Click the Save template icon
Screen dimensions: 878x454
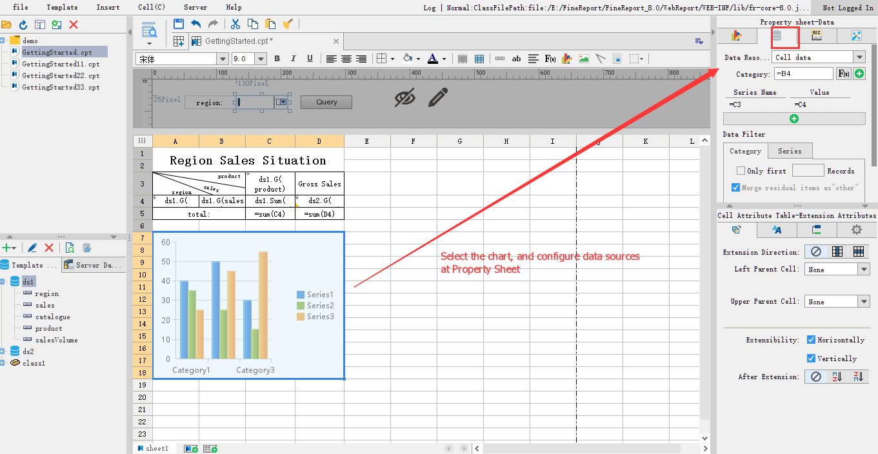tap(179, 24)
